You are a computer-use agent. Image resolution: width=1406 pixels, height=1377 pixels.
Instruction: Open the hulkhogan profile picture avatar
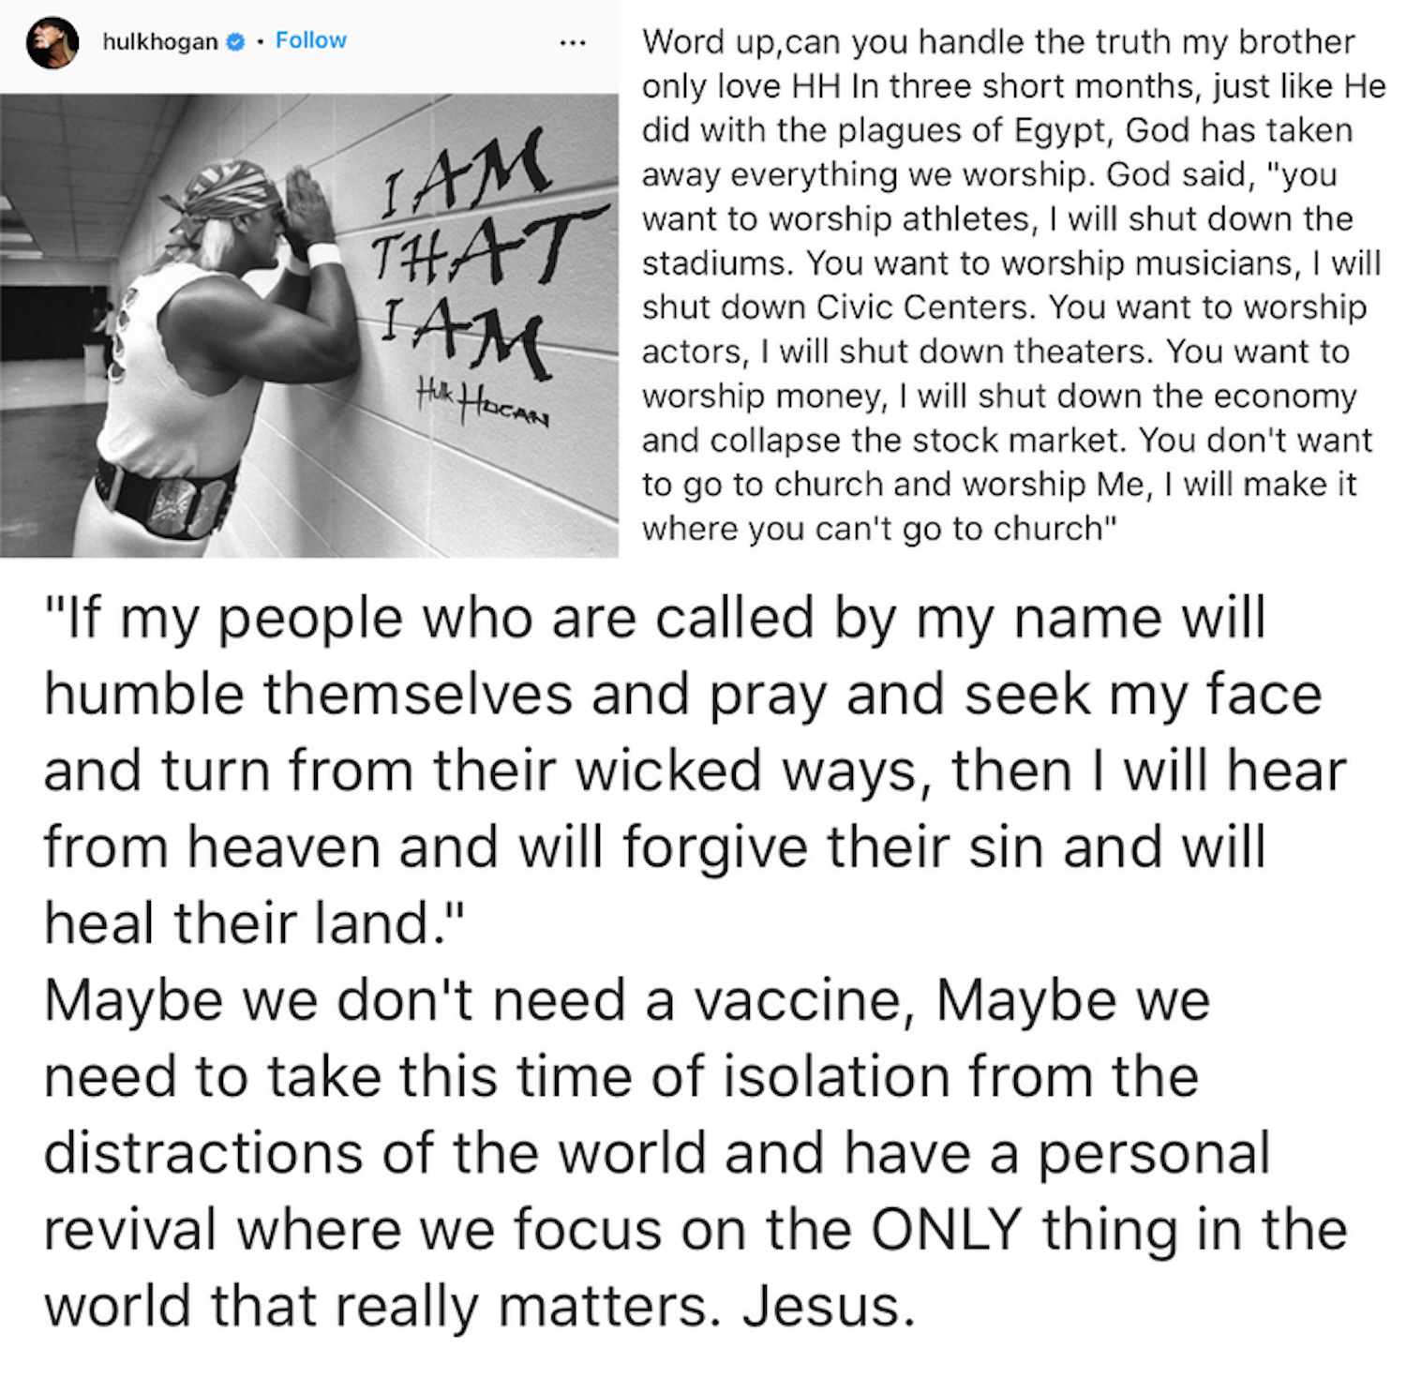(52, 41)
